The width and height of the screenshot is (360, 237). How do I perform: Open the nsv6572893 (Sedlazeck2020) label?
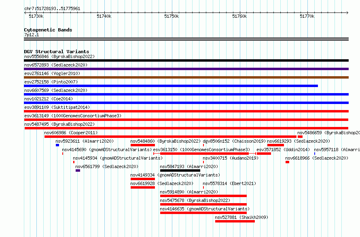click(x=56, y=65)
